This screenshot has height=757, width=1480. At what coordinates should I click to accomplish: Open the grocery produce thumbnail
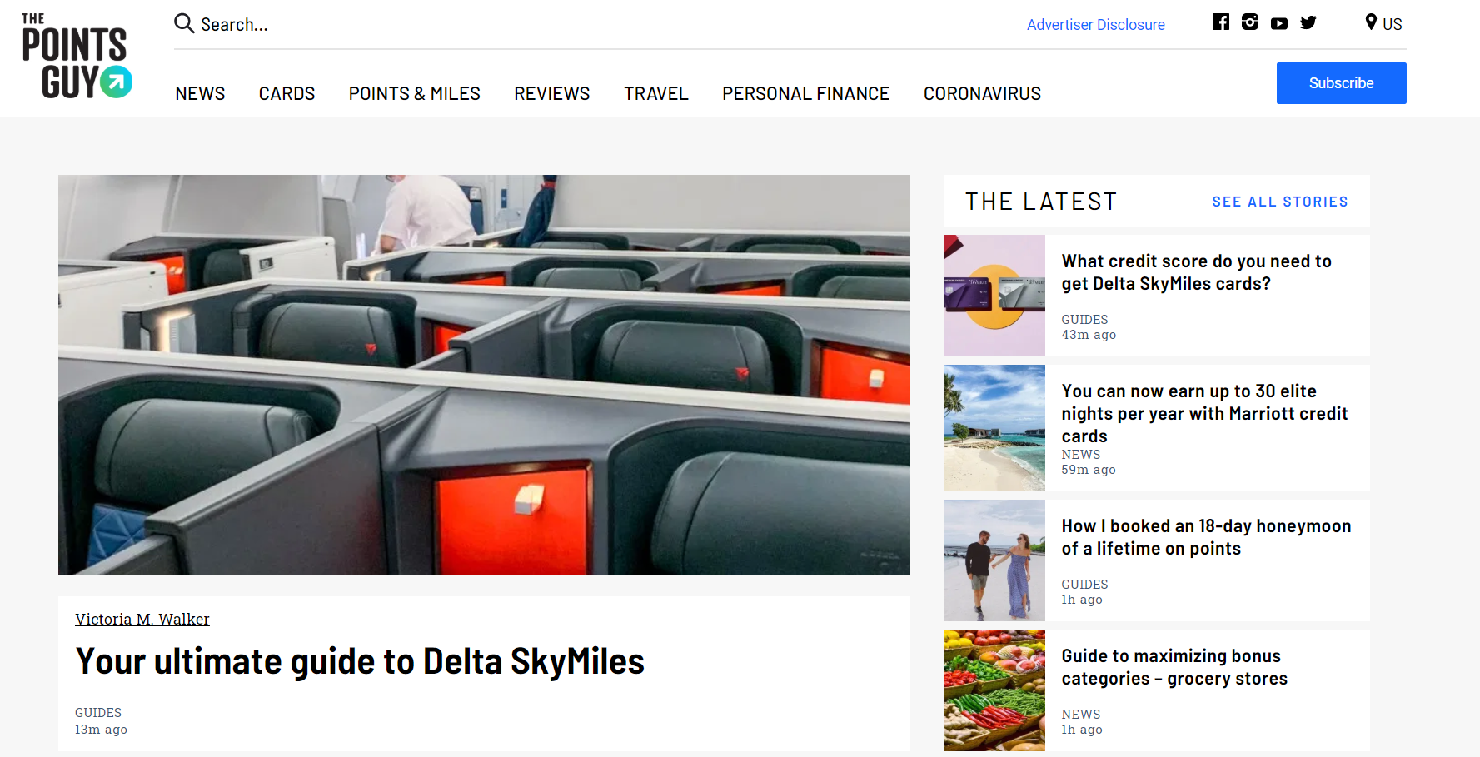pyautogui.click(x=994, y=690)
